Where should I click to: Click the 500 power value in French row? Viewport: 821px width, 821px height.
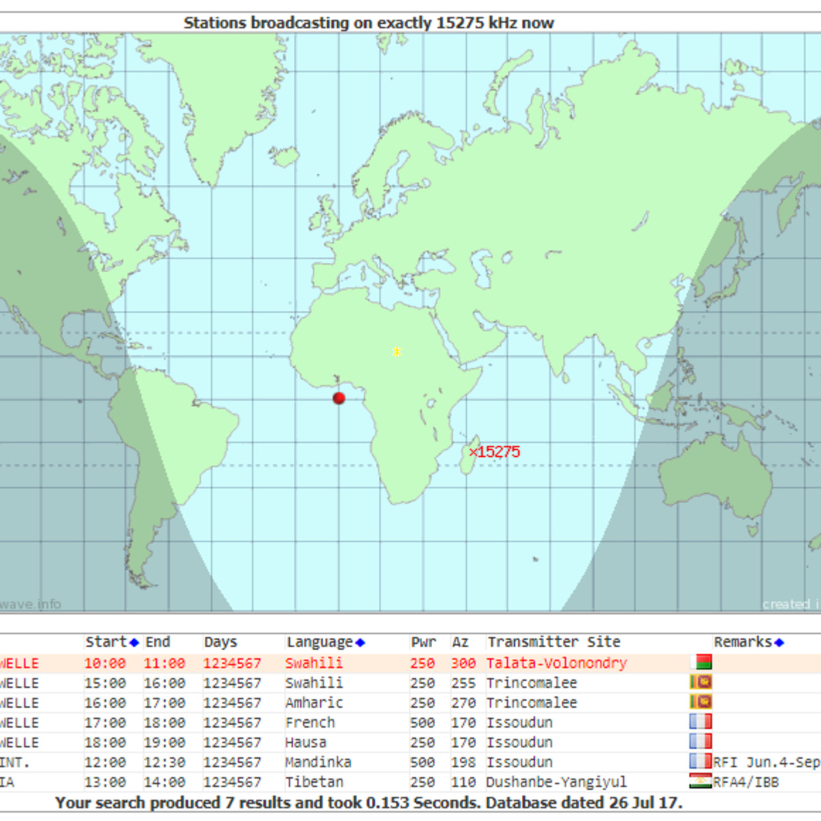[x=422, y=722]
